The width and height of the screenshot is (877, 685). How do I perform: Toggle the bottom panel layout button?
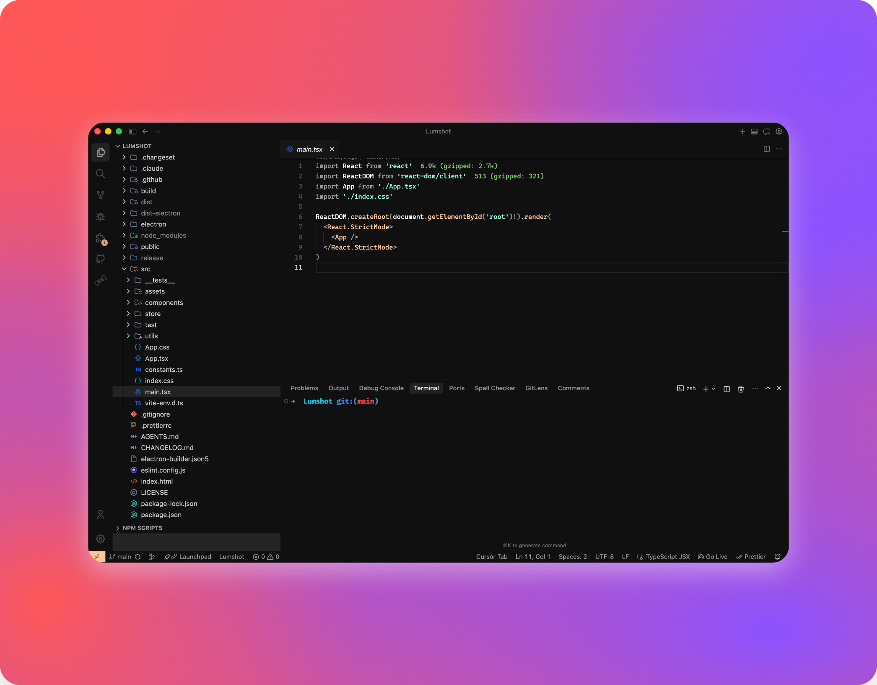pyautogui.click(x=754, y=131)
